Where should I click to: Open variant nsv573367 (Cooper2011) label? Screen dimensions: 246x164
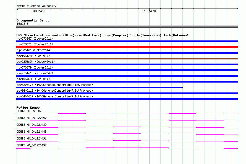[35, 39]
